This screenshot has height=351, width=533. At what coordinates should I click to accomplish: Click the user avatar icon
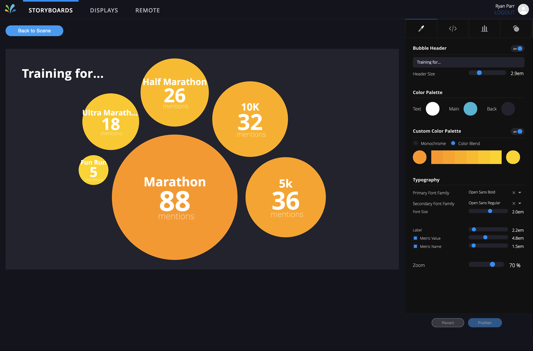[x=523, y=9]
